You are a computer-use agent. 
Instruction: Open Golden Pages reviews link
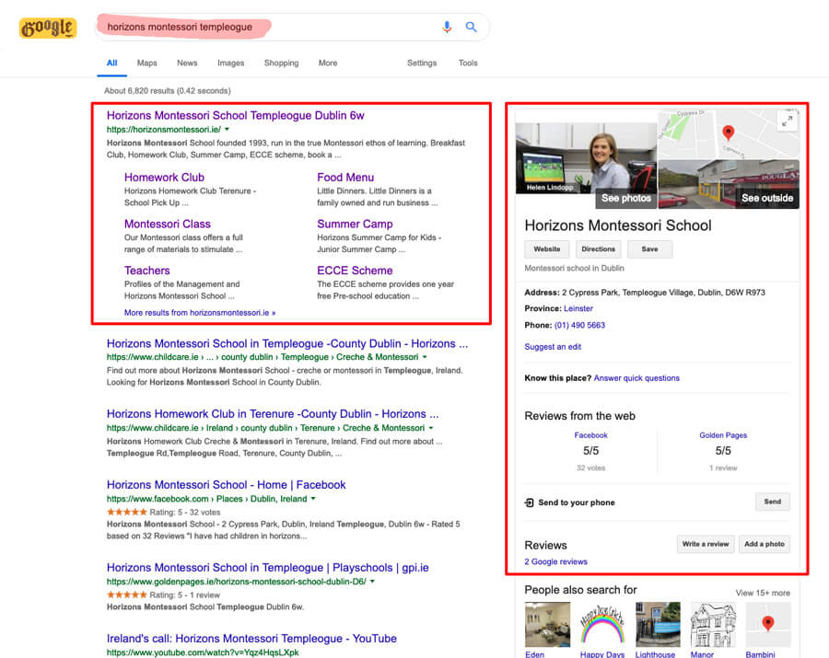click(723, 435)
